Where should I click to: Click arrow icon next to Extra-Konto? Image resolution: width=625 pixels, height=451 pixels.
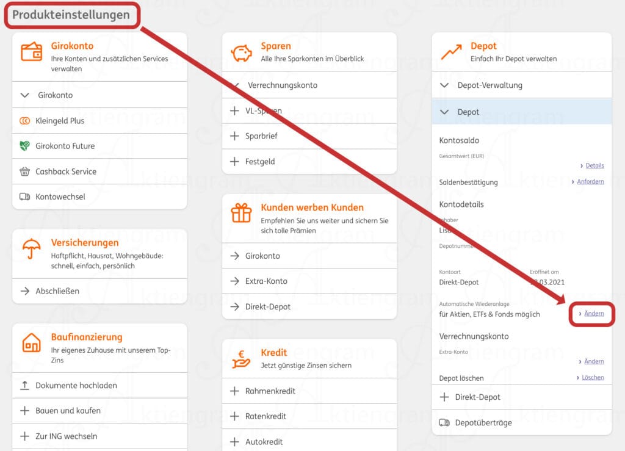pyautogui.click(x=235, y=281)
